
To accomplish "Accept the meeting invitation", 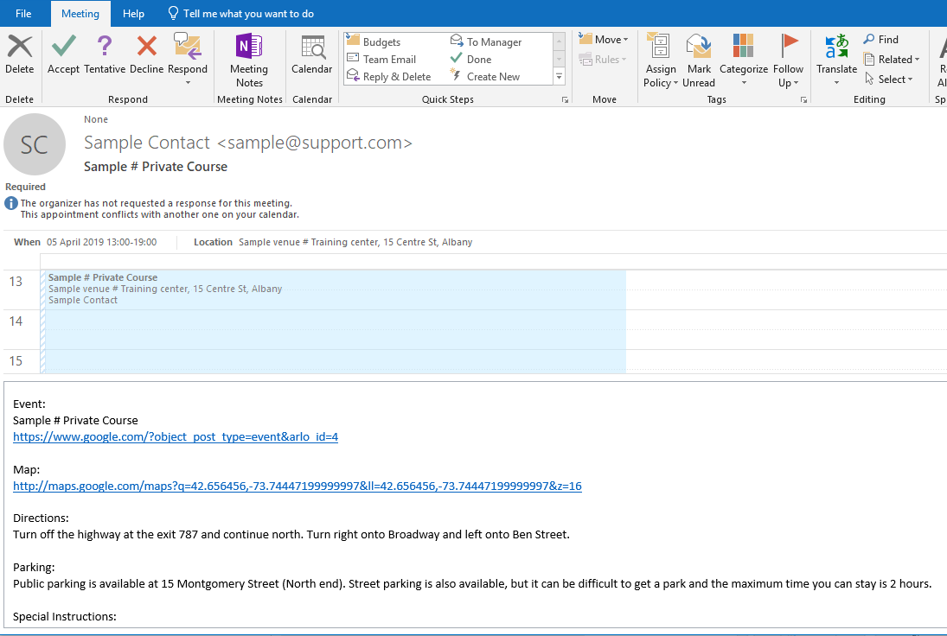I will pyautogui.click(x=63, y=54).
